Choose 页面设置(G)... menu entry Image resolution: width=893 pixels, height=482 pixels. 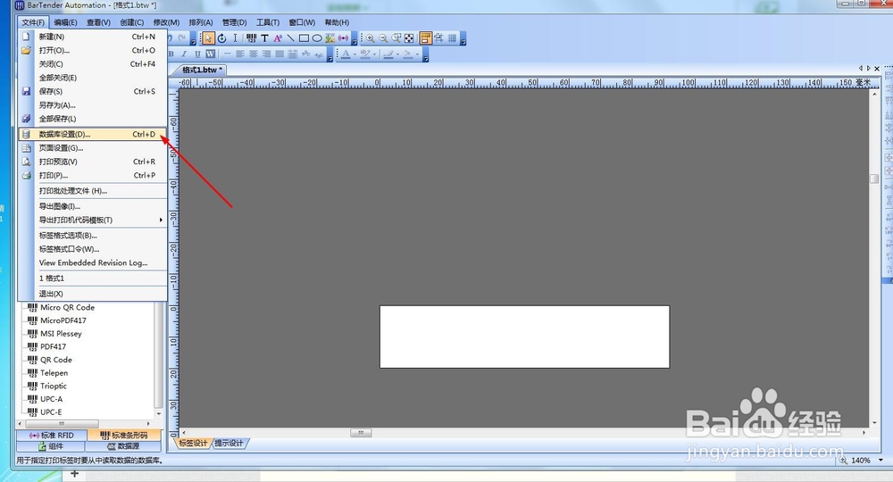(x=93, y=148)
